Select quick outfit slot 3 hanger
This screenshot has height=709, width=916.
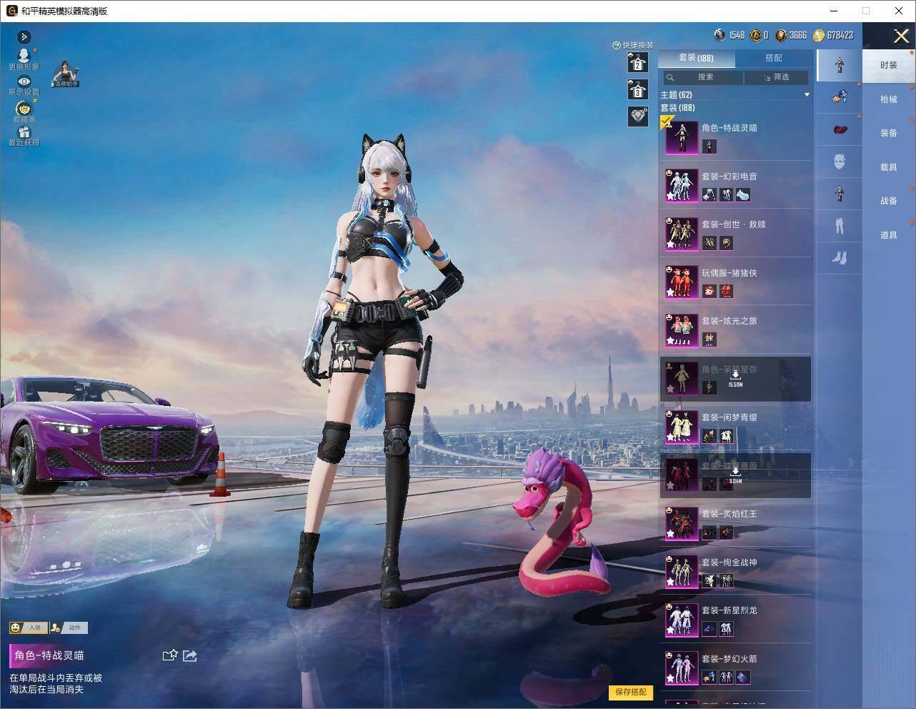coord(637,89)
